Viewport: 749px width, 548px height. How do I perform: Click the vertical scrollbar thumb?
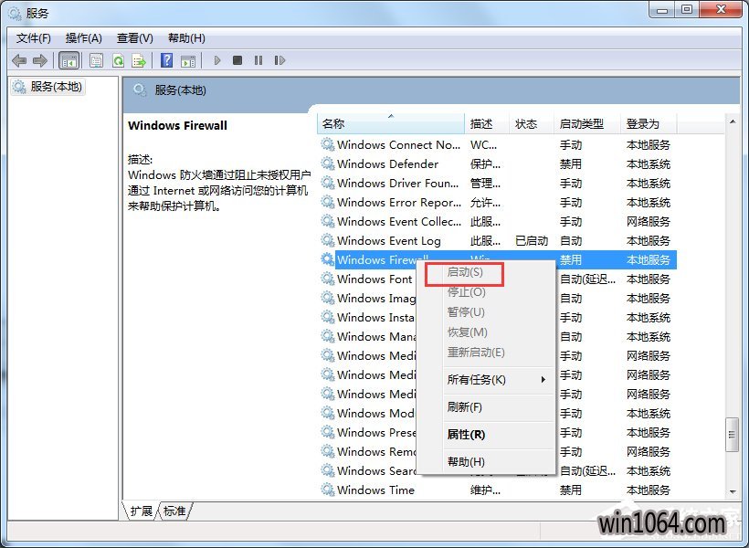[732, 435]
